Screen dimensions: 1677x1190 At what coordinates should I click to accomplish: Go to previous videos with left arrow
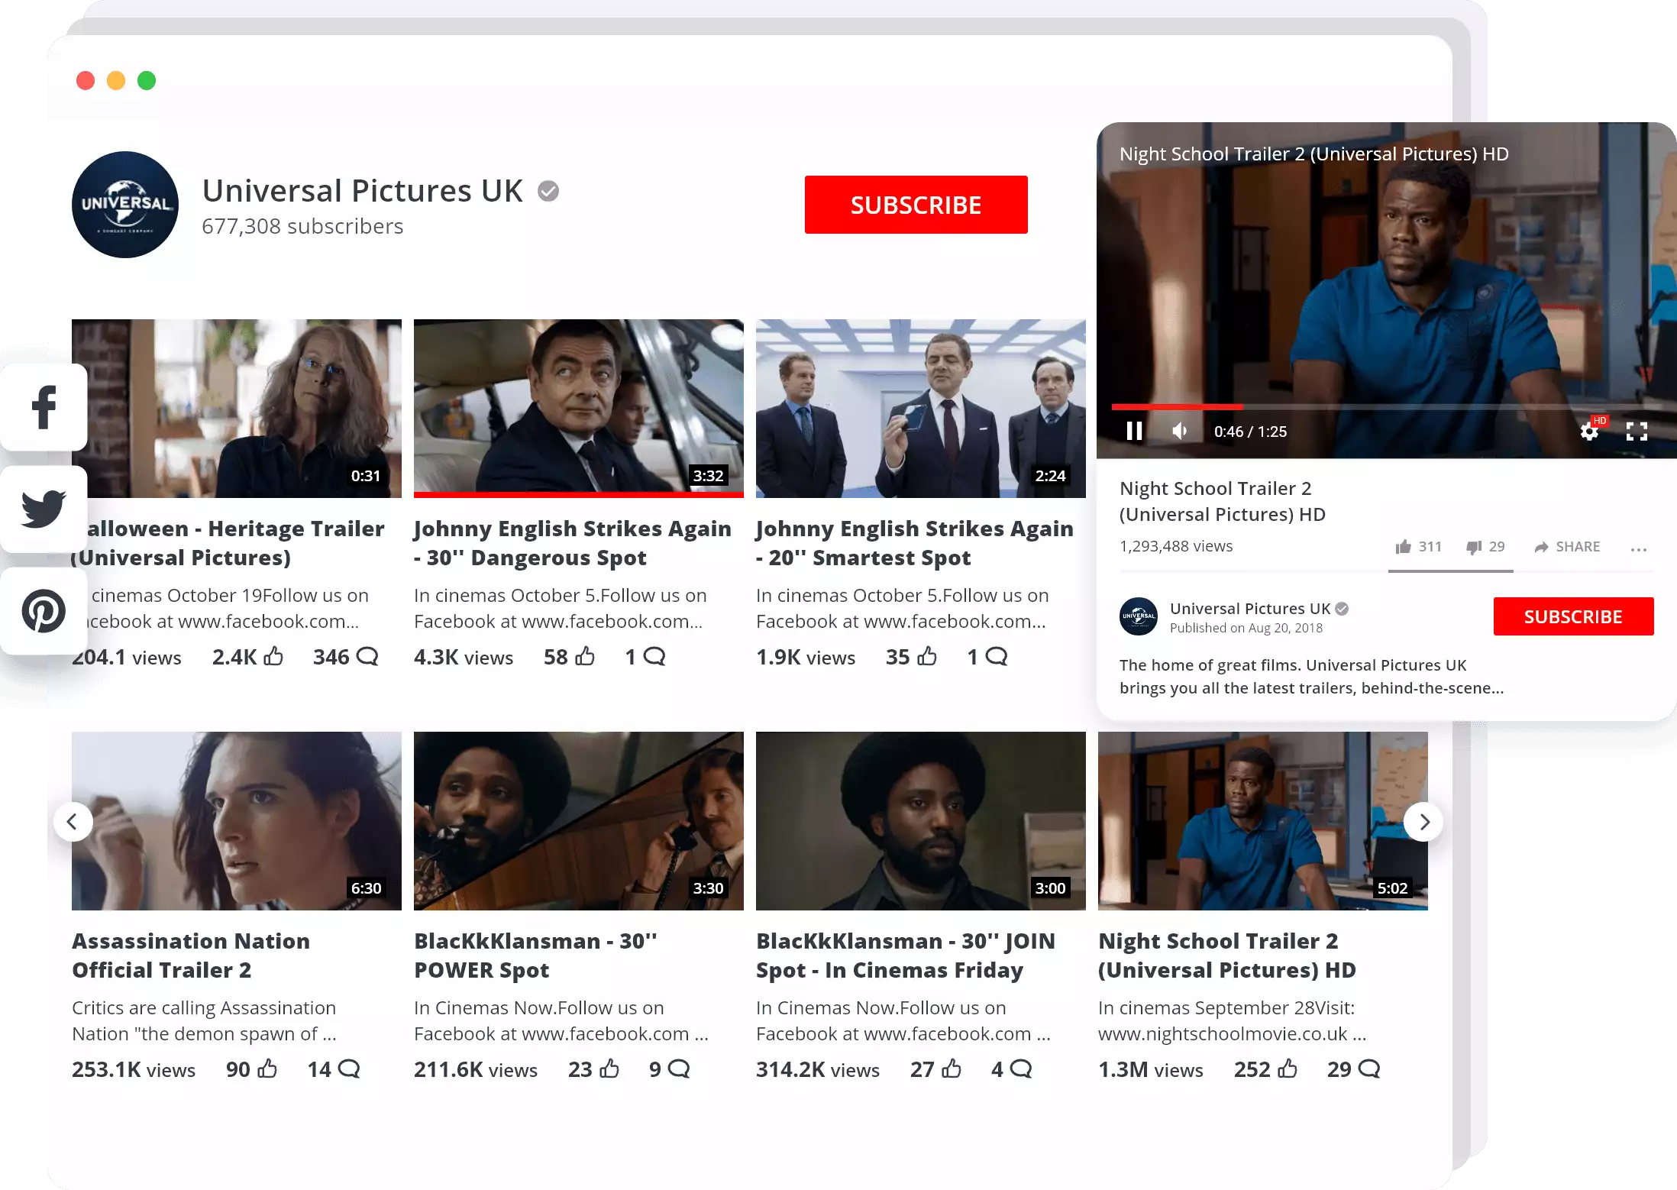coord(73,822)
